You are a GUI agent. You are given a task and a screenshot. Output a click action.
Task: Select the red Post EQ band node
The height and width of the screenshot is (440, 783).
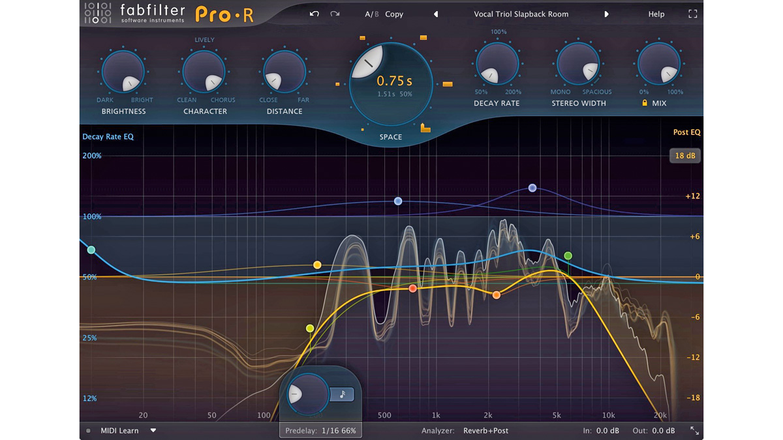click(x=412, y=288)
